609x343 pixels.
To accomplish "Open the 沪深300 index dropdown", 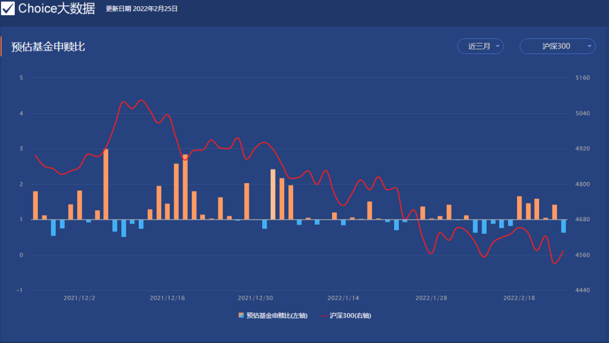I will (x=557, y=46).
